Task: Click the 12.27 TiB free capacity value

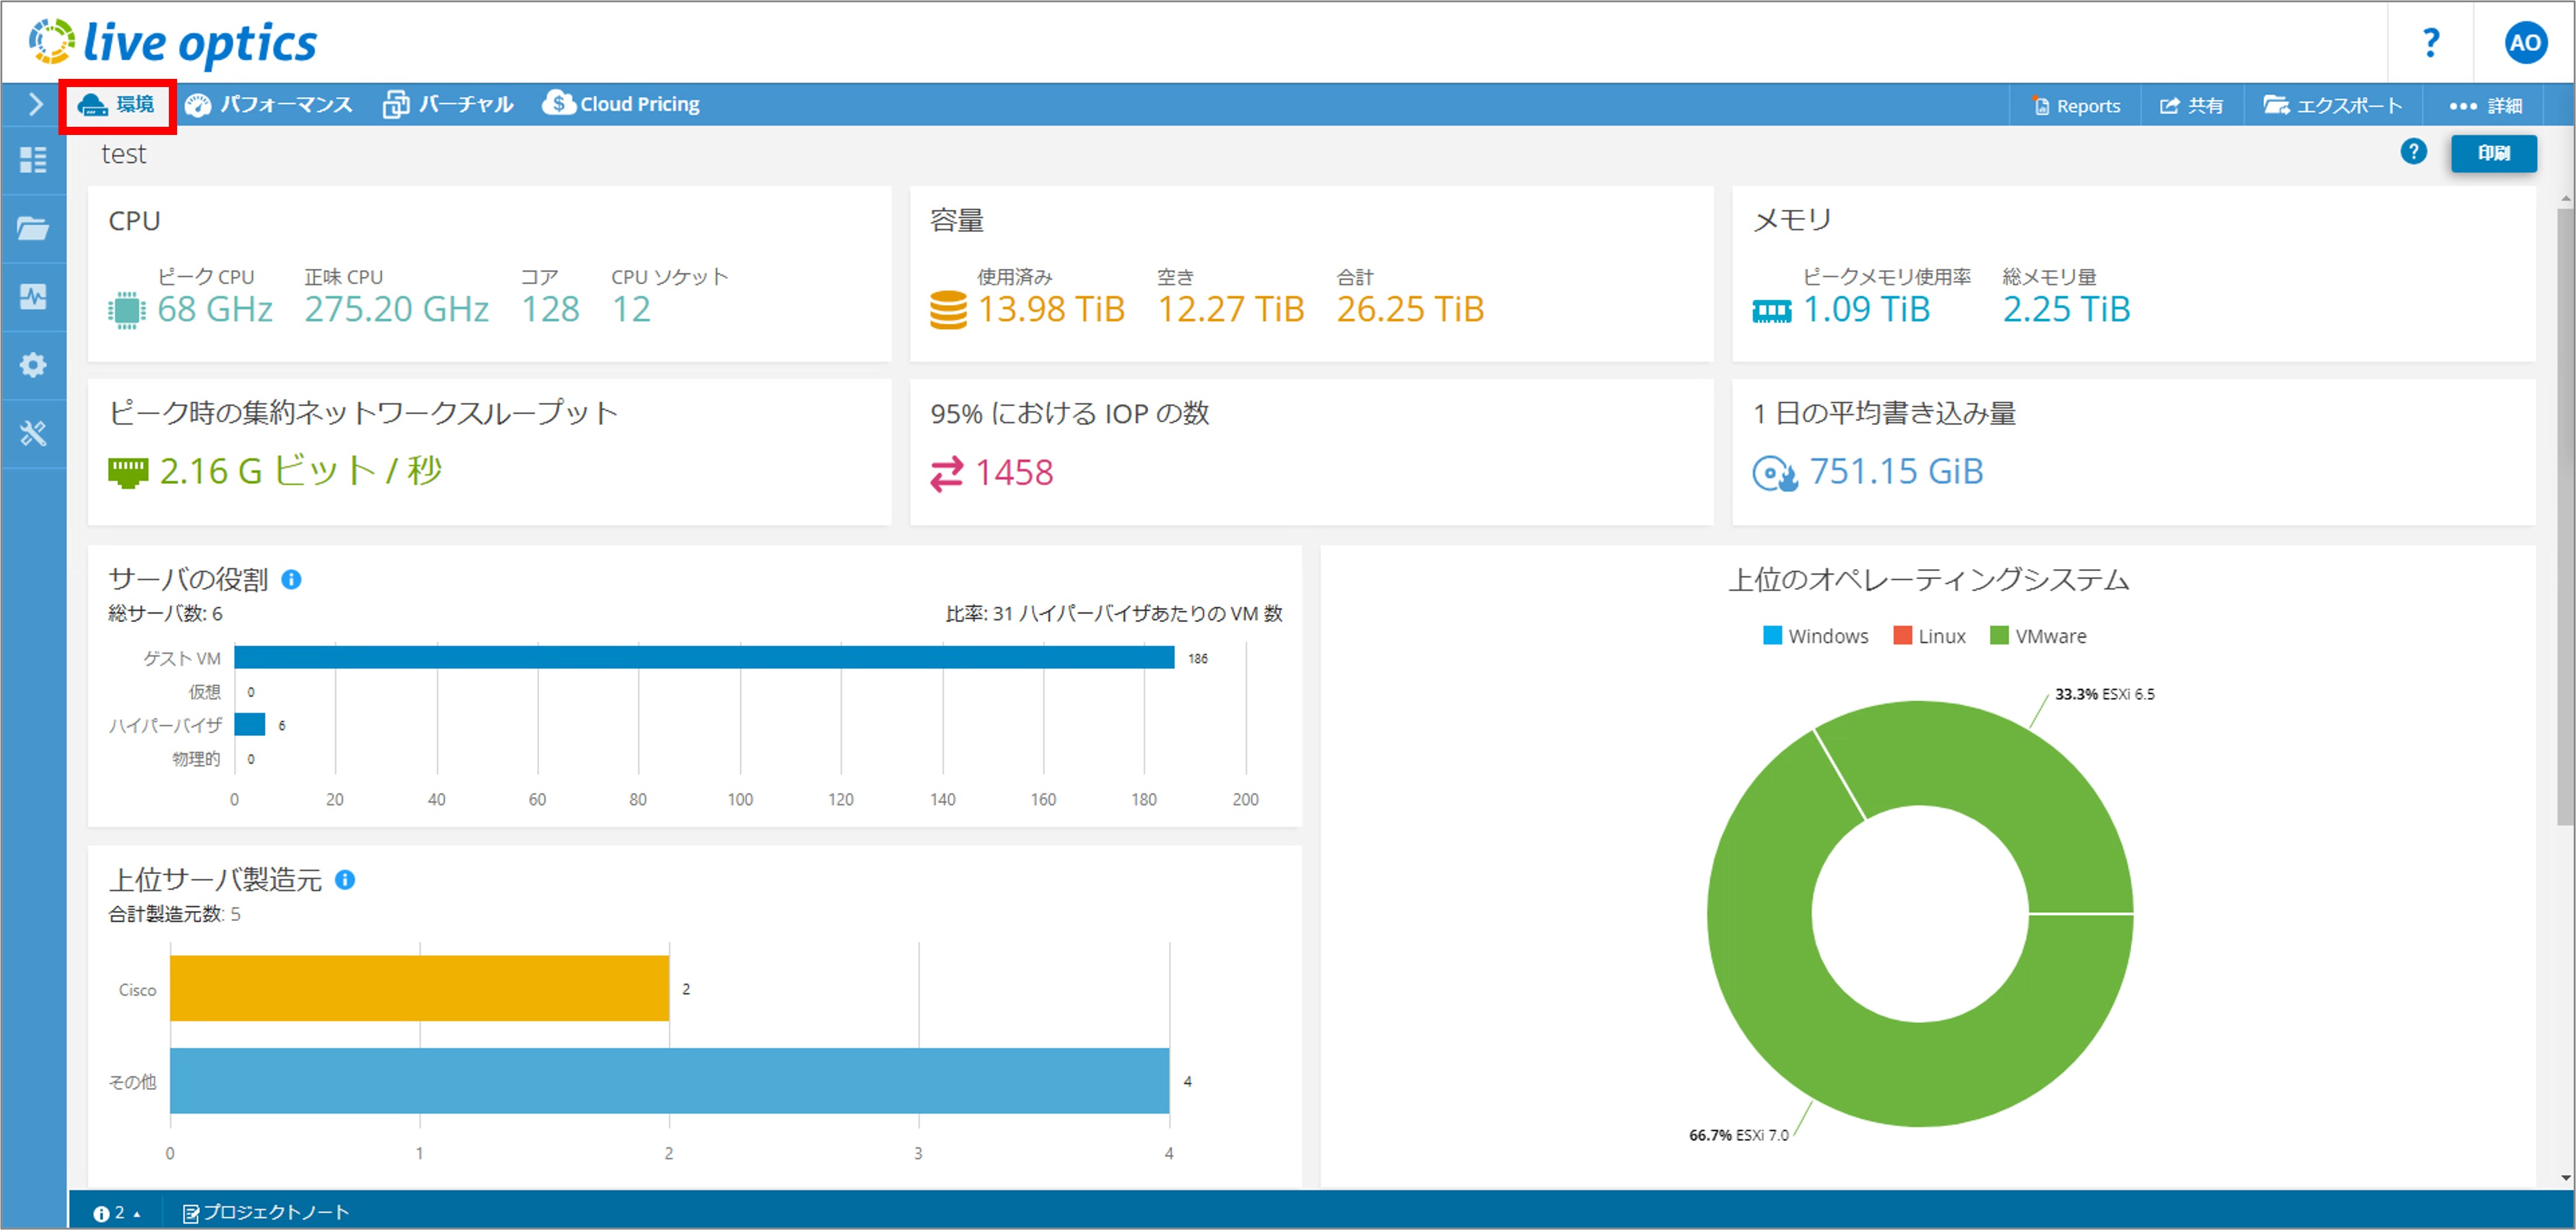Action: (1231, 310)
